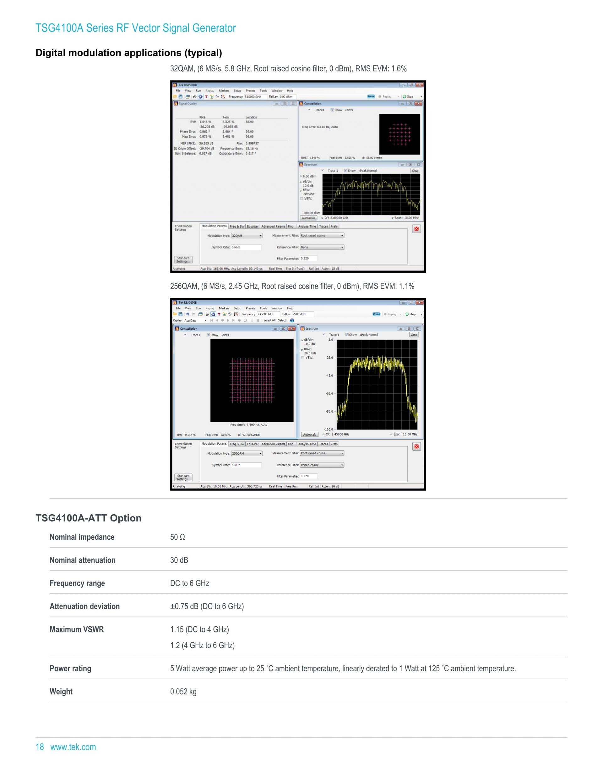This screenshot has width=603, height=780.
Task: Expand the Acq Data replay dropdown
Action: tap(205, 320)
